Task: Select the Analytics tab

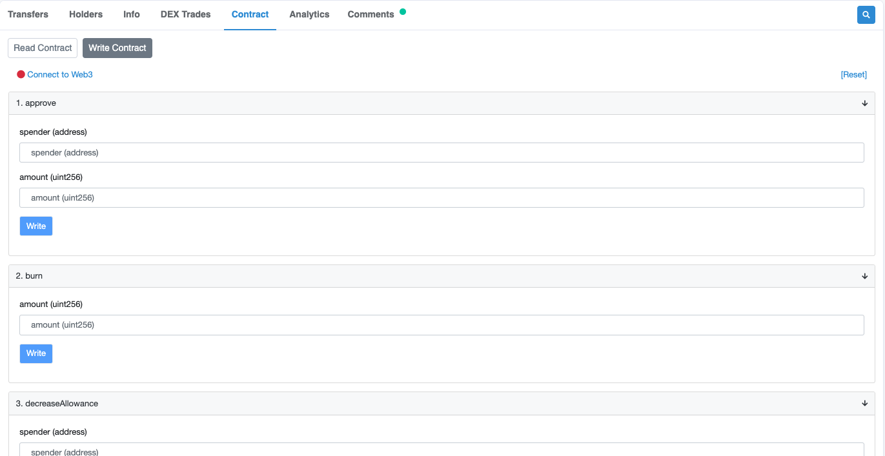Action: pos(309,14)
